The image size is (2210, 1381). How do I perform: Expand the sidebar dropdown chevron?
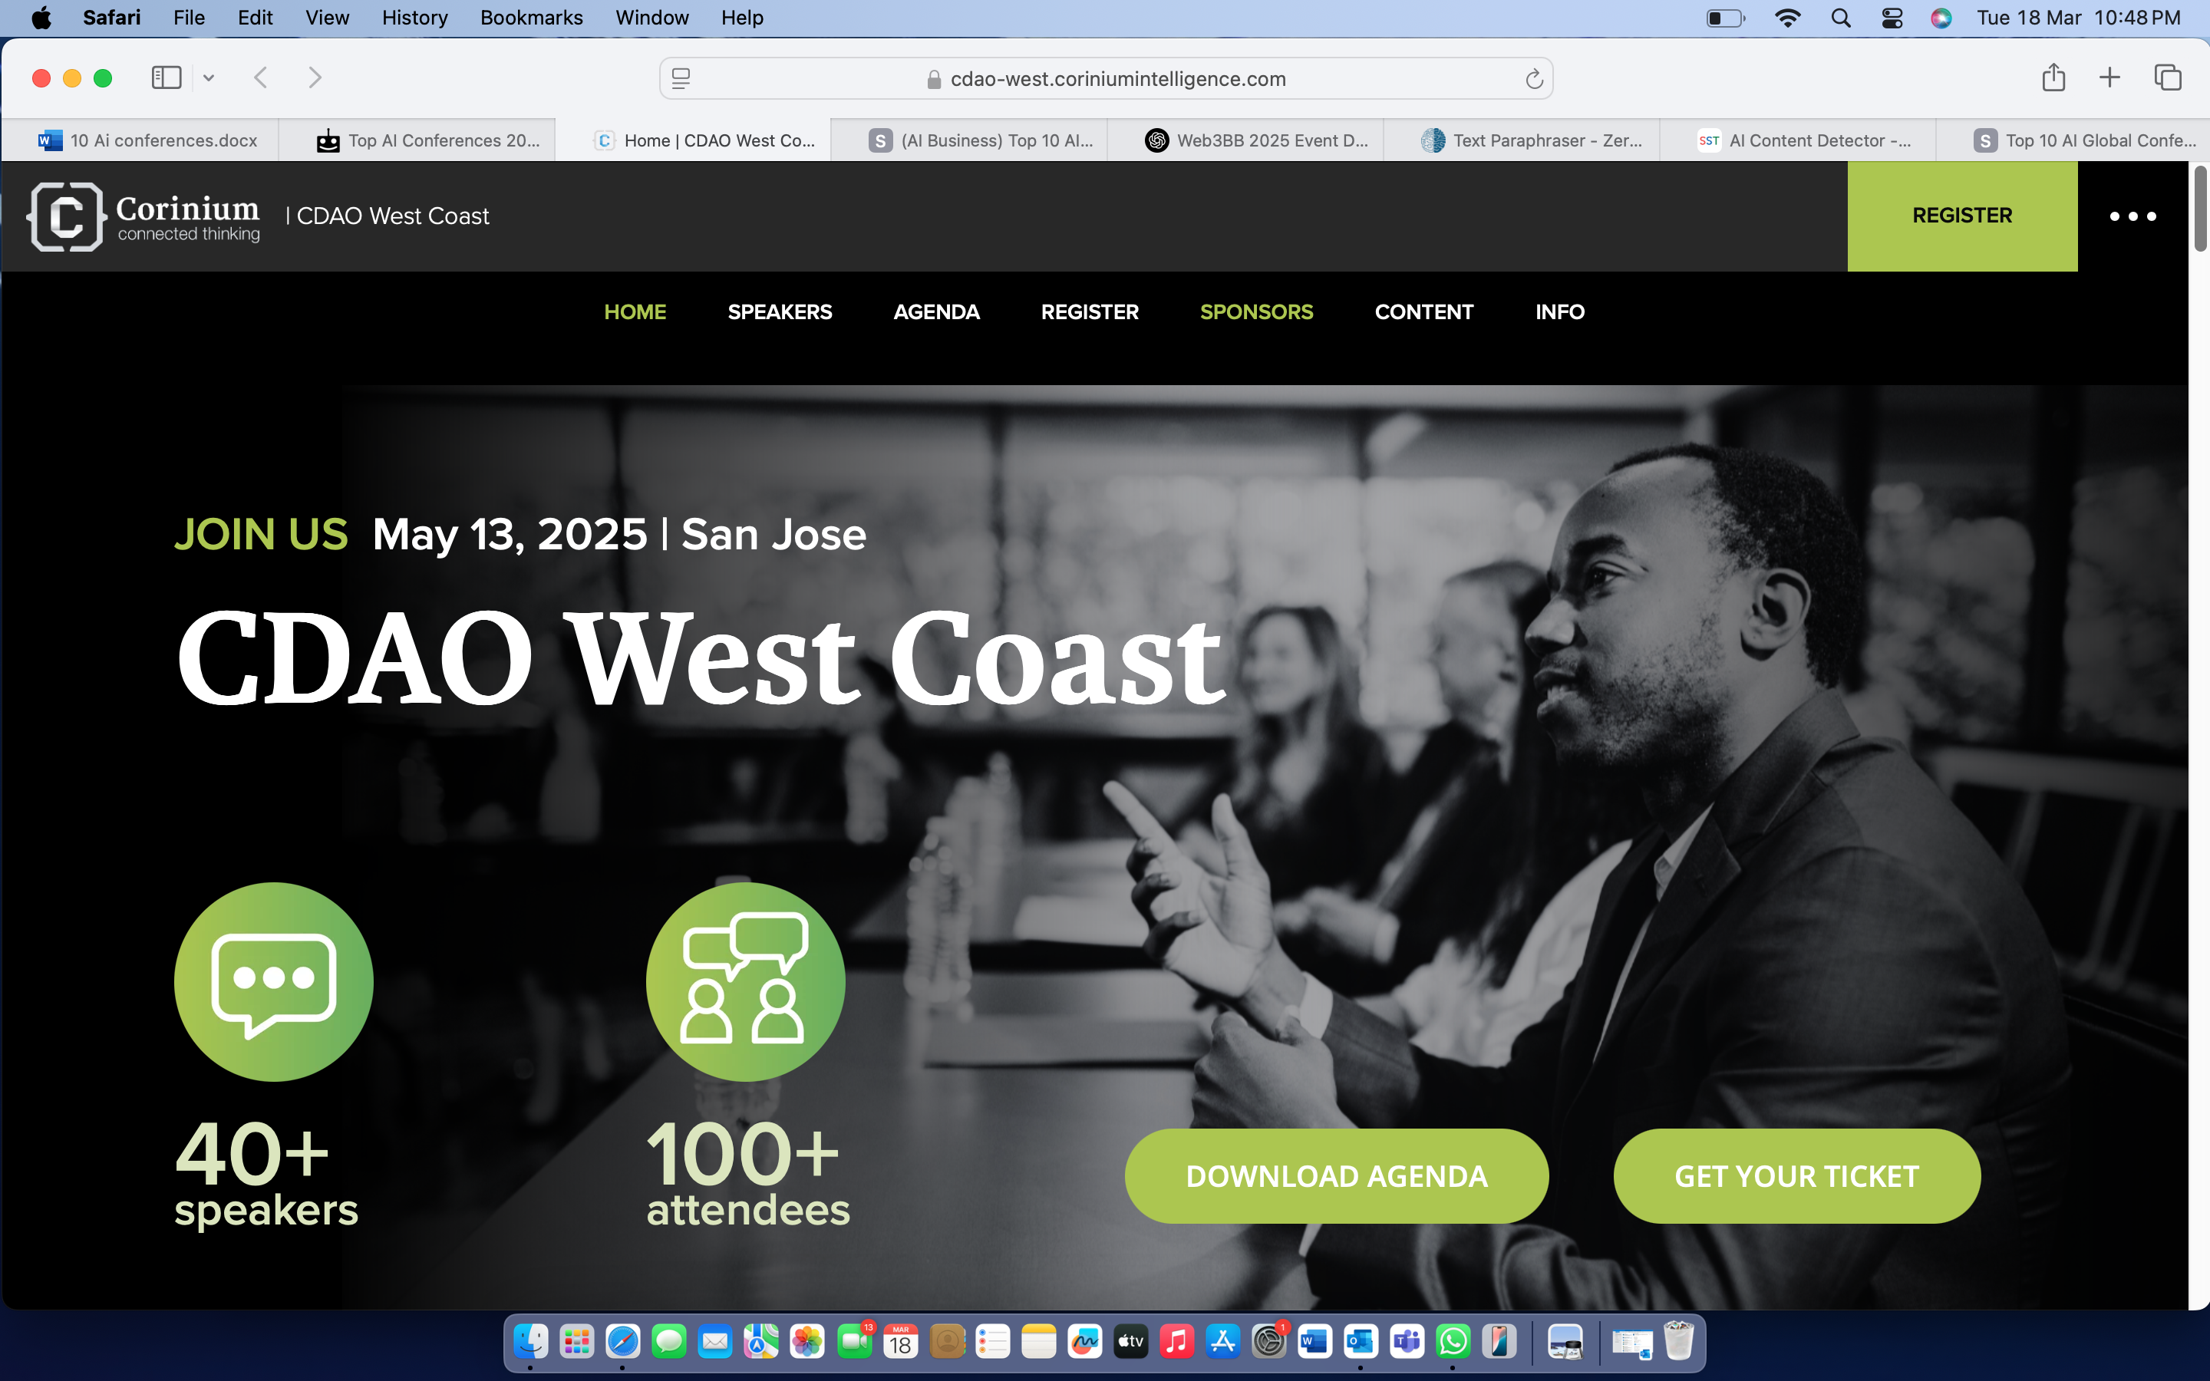208,78
